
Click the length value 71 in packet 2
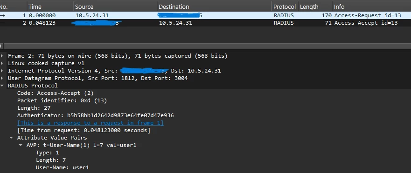pyautogui.click(x=328, y=23)
